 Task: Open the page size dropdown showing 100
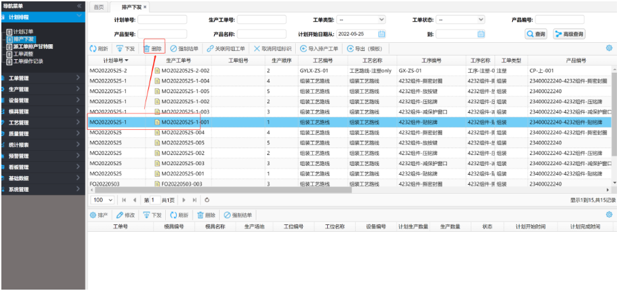coord(102,200)
